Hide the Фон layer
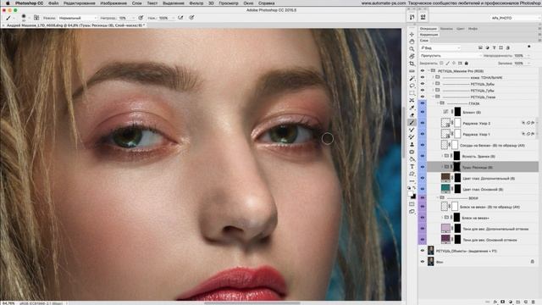The width and height of the screenshot is (542, 305). pyautogui.click(x=423, y=262)
